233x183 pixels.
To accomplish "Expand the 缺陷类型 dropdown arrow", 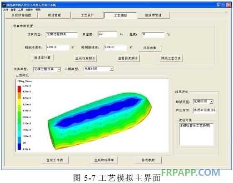I will (212, 101).
